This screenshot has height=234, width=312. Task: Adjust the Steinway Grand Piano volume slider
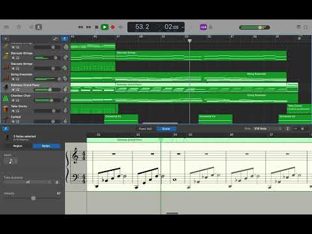[x=47, y=90]
